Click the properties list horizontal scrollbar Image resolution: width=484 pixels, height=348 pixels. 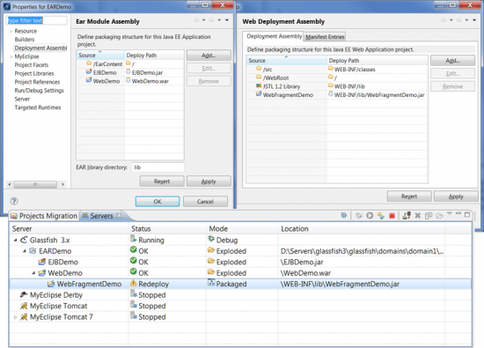(x=35, y=184)
